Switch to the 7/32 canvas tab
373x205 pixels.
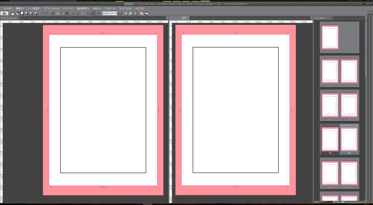[10, 18]
